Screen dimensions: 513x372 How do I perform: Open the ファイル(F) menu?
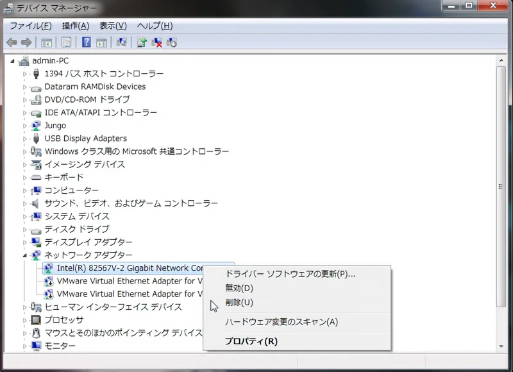pos(30,26)
